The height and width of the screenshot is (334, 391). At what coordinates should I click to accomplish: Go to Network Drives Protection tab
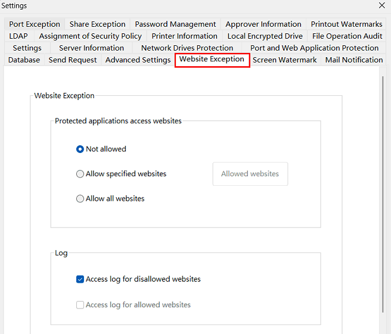[x=187, y=48]
